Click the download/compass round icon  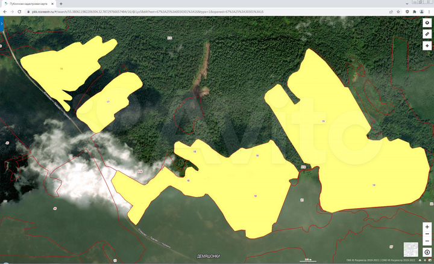pos(427,252)
